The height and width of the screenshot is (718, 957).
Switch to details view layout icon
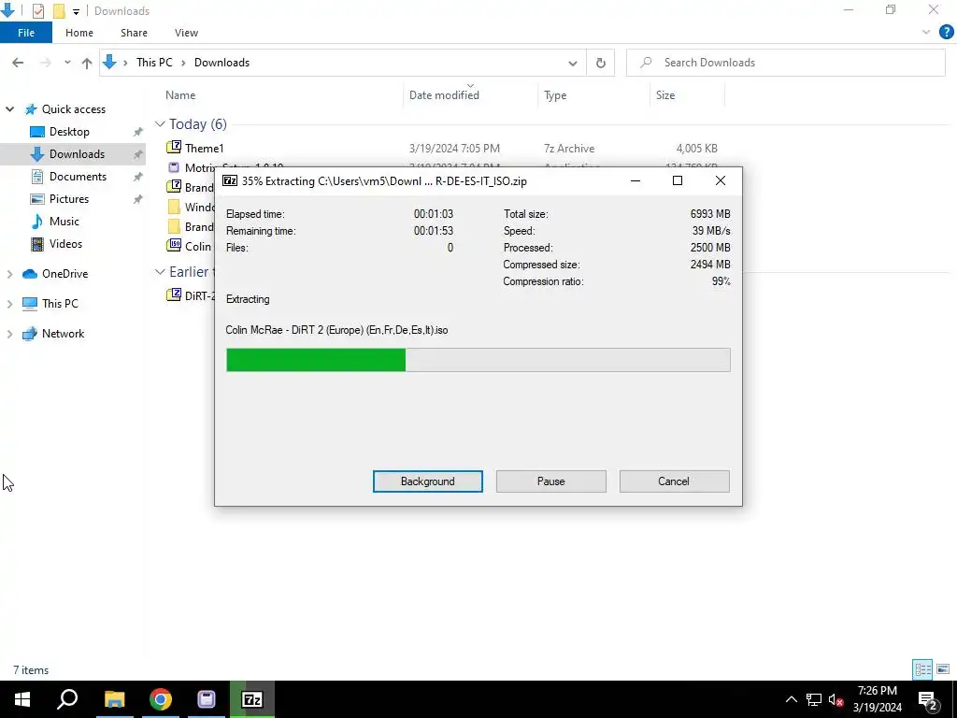click(922, 669)
